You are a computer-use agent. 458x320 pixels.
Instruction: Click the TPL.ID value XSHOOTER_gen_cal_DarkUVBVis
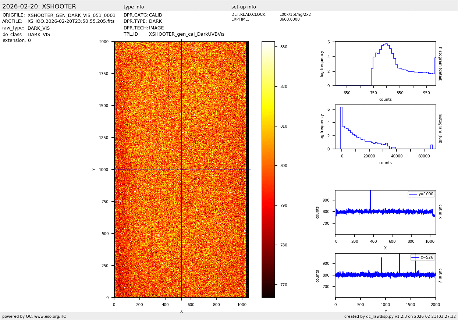[187, 34]
